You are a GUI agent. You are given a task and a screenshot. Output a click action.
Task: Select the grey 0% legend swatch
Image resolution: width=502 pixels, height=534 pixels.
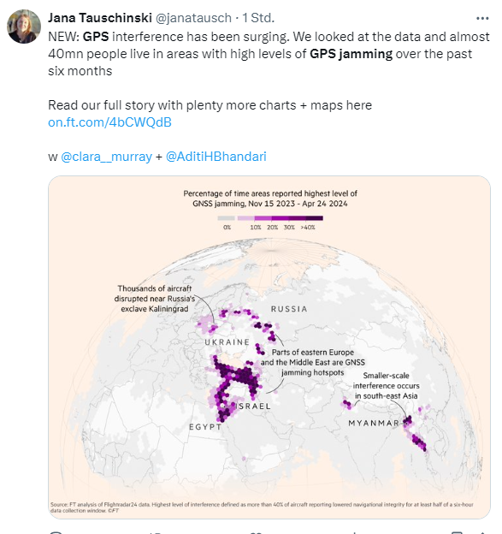tap(227, 218)
